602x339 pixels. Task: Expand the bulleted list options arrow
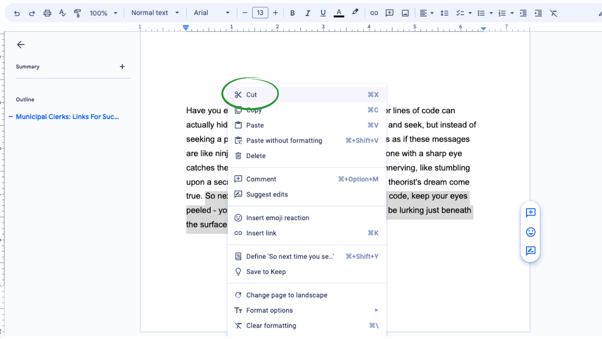coord(491,13)
